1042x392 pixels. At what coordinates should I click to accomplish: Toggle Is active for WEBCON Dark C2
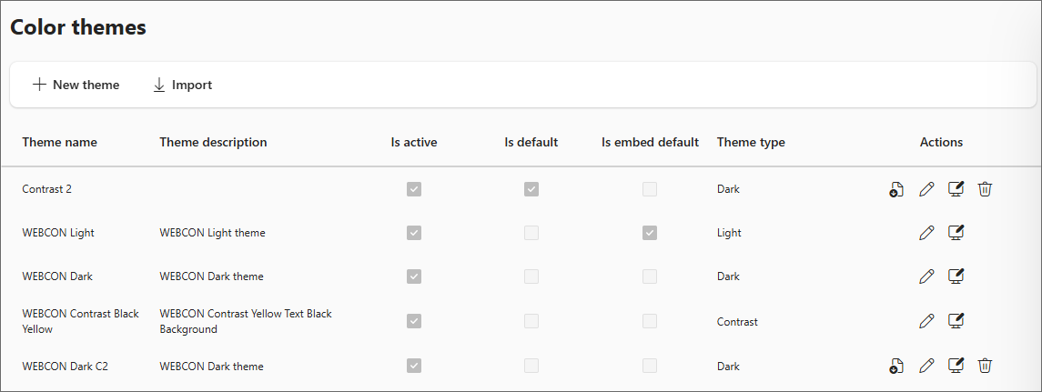click(x=414, y=366)
